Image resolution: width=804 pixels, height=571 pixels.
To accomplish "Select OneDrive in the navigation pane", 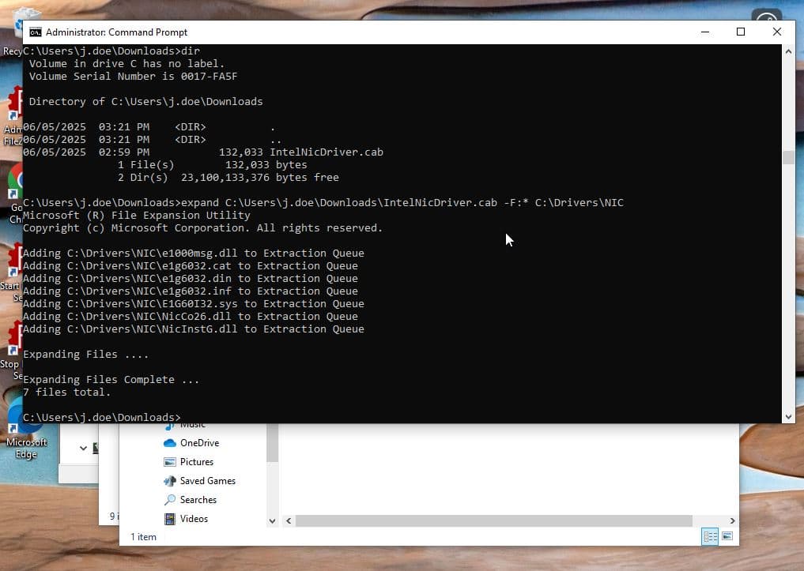I will 198,443.
